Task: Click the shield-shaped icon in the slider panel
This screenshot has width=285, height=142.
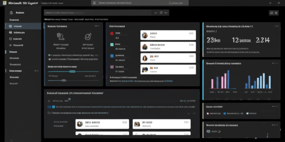Action: coord(88,36)
